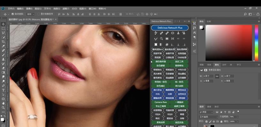Image resolution: width=261 pixels, height=127 pixels.
Task: Toggle the layer filter on/off switch
Action: click(238, 111)
